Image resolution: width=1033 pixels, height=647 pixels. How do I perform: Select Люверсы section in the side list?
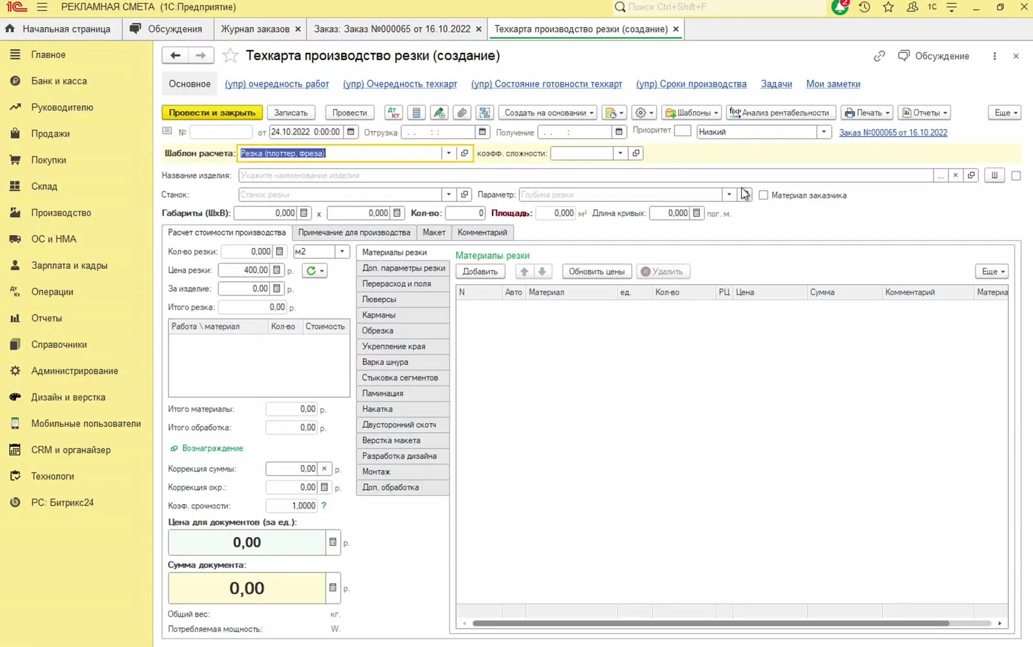403,299
